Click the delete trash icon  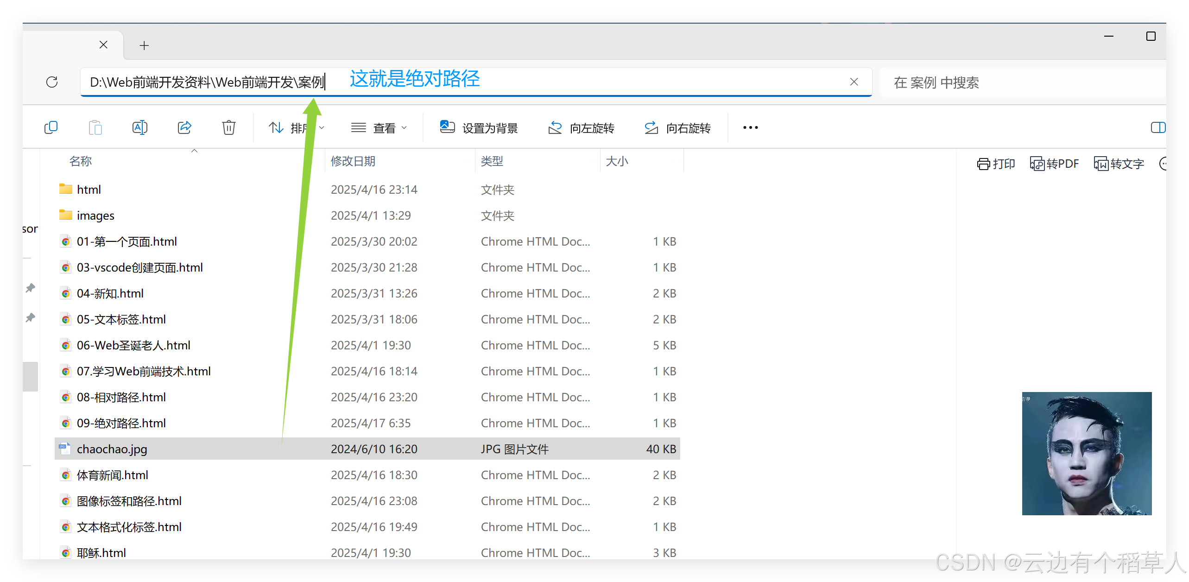pos(228,127)
